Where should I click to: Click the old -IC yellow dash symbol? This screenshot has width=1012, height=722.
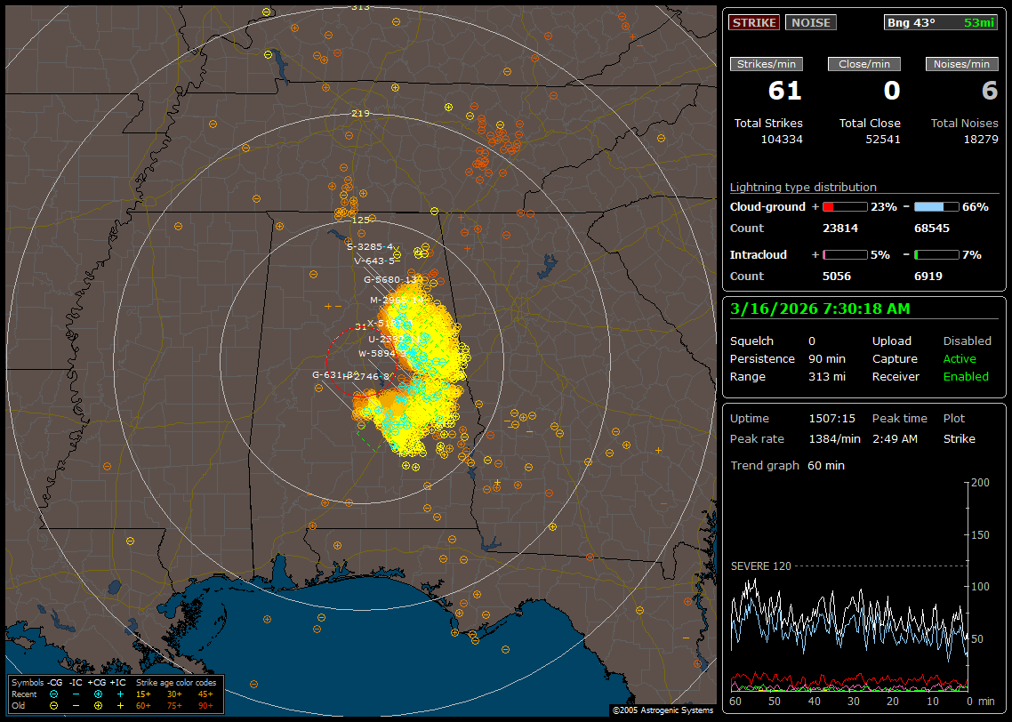(76, 705)
